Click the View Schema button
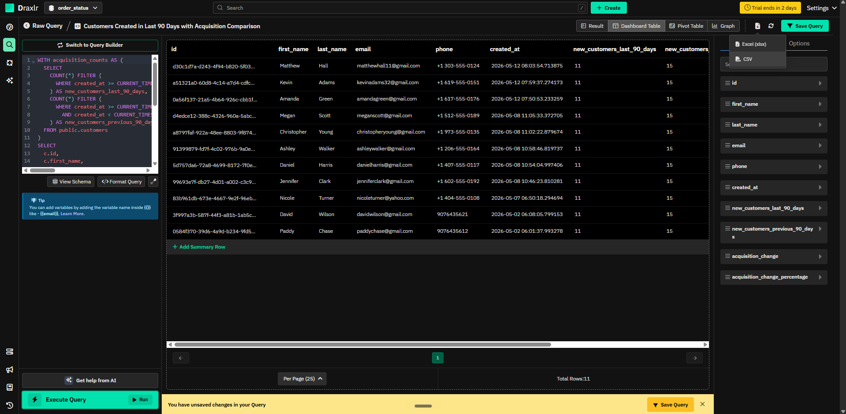 tap(71, 181)
